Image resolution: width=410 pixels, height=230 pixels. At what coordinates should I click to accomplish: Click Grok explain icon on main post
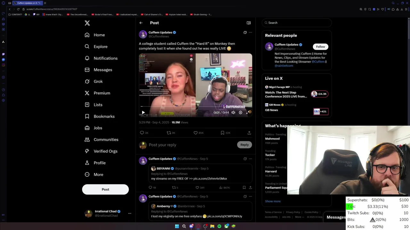245,32
